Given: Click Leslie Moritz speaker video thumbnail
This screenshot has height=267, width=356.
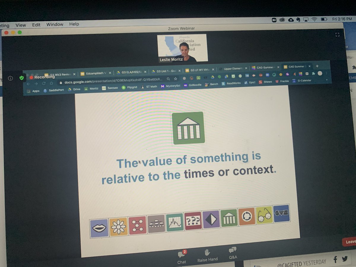Looking at the screenshot, I should tap(182, 48).
